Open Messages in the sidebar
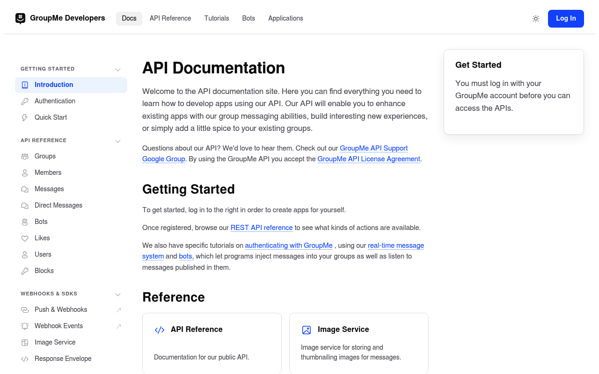Viewport: 599px width, 374px height. [x=71, y=189]
